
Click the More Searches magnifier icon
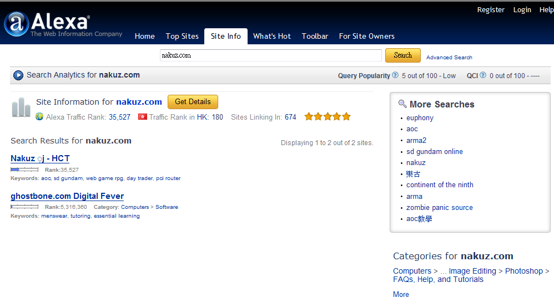[402, 104]
